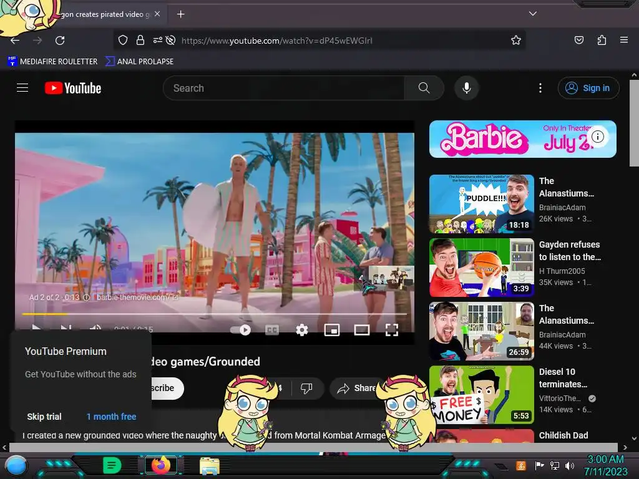
Task: Open the PUDDLE!!! 18:18 video thumbnail
Action: [x=482, y=204]
